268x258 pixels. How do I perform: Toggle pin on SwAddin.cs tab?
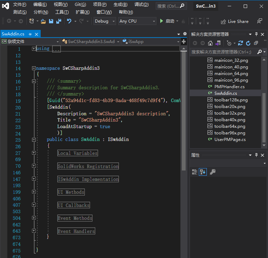click(30, 34)
